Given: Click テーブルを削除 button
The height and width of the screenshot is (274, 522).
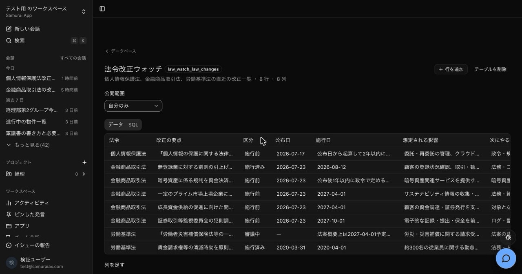Looking at the screenshot, I should (x=490, y=69).
